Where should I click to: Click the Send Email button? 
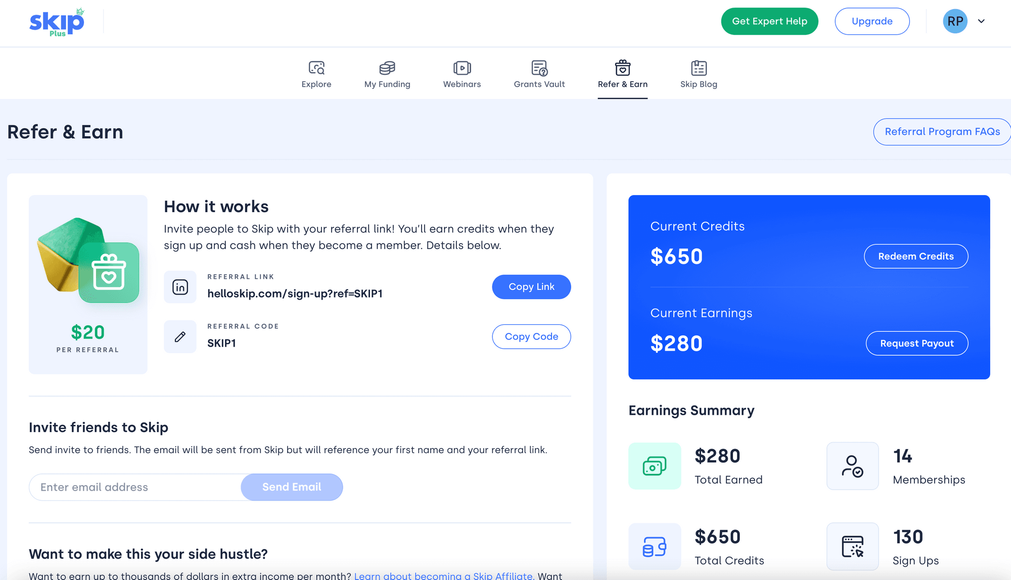pos(292,487)
